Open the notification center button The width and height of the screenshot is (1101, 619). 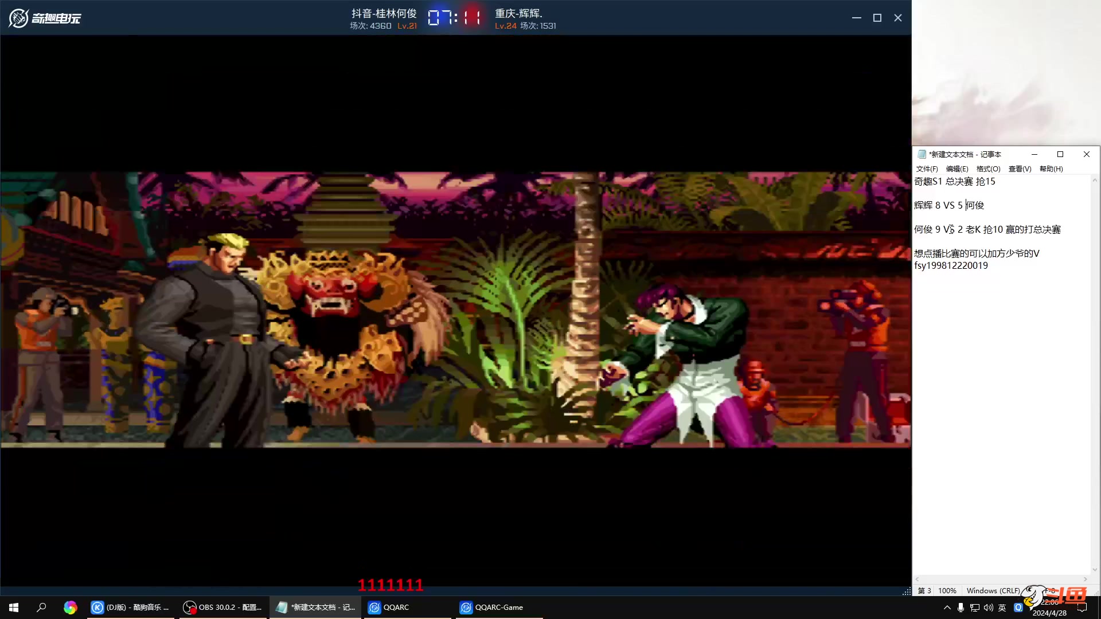tap(1082, 608)
